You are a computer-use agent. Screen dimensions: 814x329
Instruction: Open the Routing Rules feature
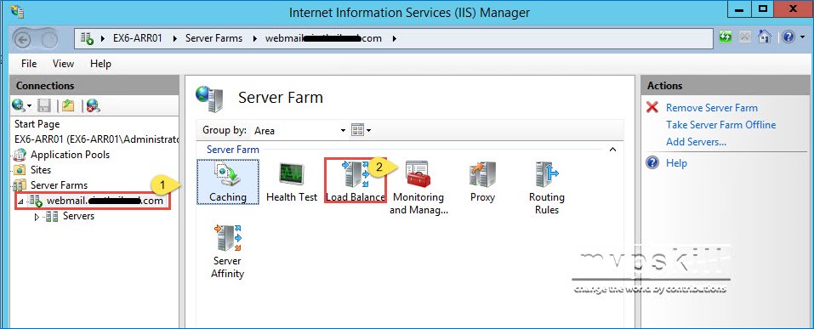[x=547, y=187]
